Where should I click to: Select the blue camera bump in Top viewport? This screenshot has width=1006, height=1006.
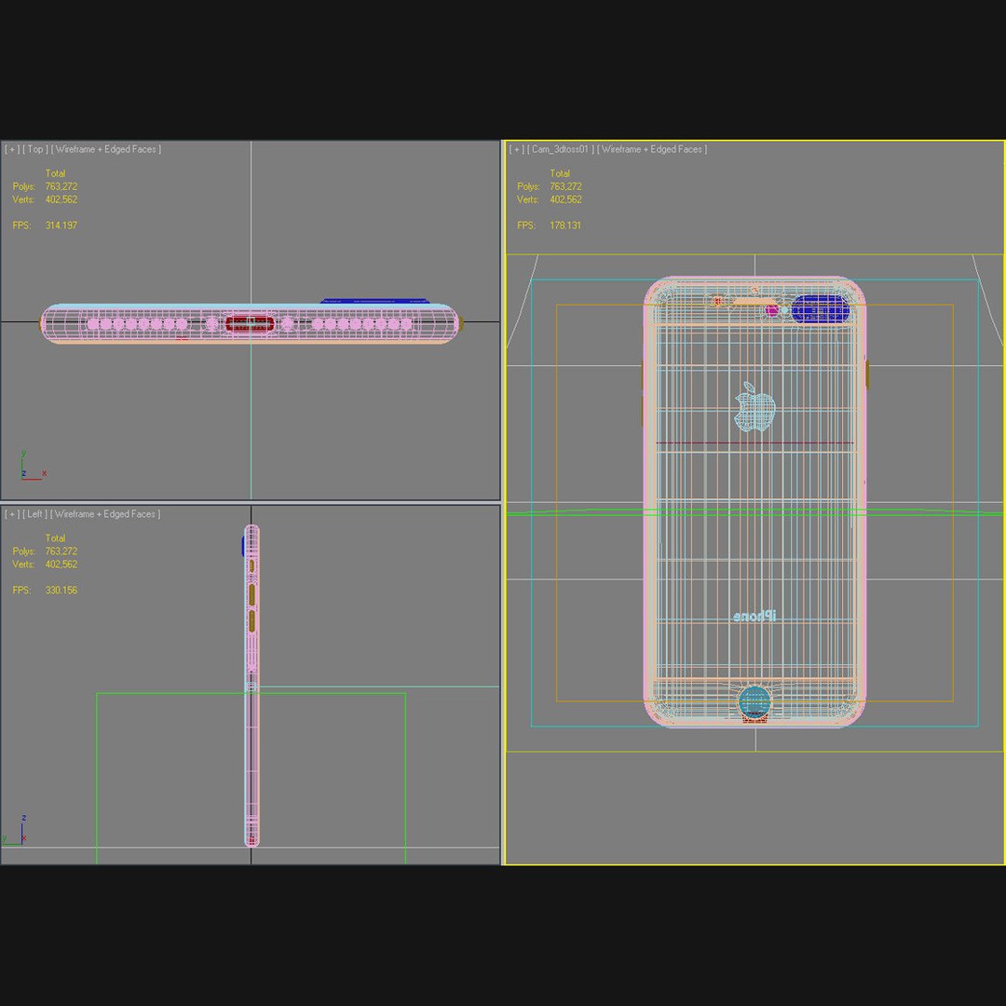(x=374, y=300)
